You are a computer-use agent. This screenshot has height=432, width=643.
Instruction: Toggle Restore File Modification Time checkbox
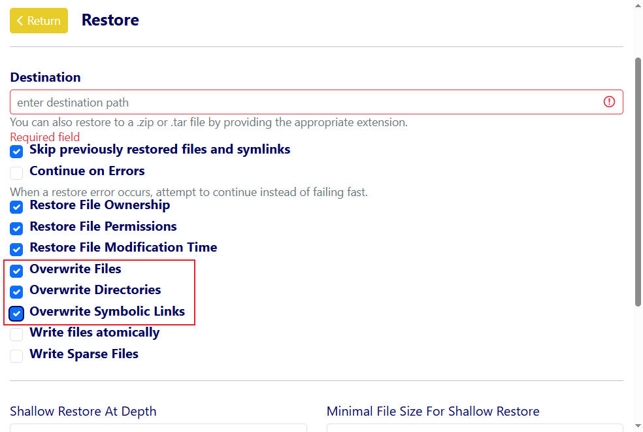(x=17, y=250)
